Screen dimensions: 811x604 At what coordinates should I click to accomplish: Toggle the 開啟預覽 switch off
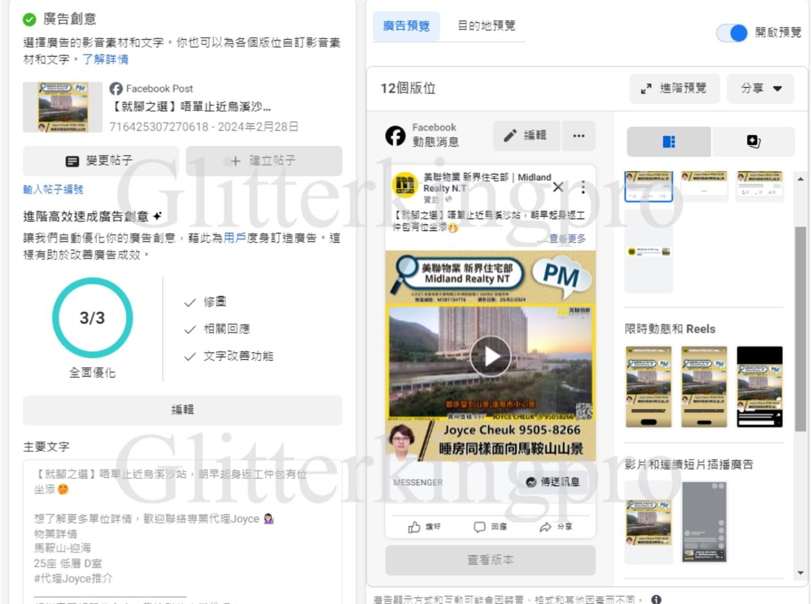tap(732, 33)
